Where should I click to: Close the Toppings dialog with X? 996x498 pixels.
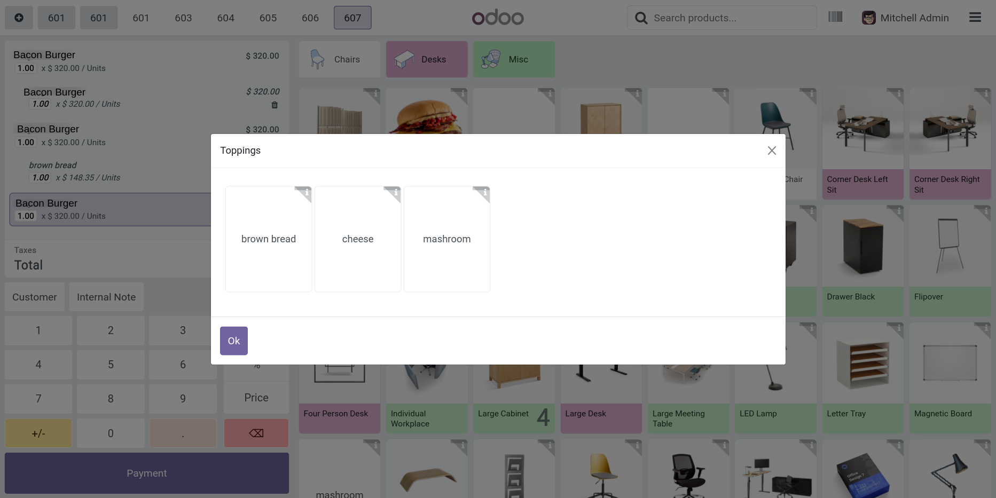point(772,151)
